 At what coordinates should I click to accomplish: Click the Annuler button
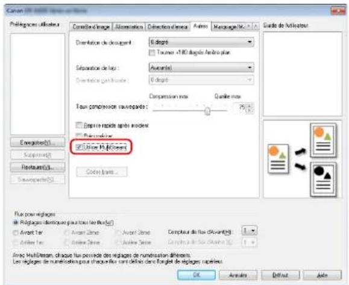click(238, 275)
